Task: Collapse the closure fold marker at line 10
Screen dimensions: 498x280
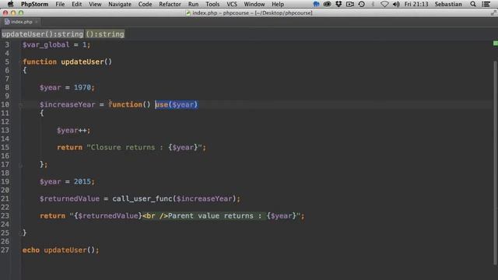Action: [x=20, y=105]
